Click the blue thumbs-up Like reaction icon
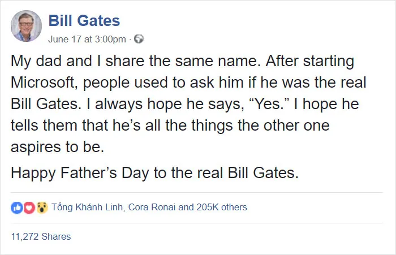This screenshot has height=255, width=396. pos(17,208)
